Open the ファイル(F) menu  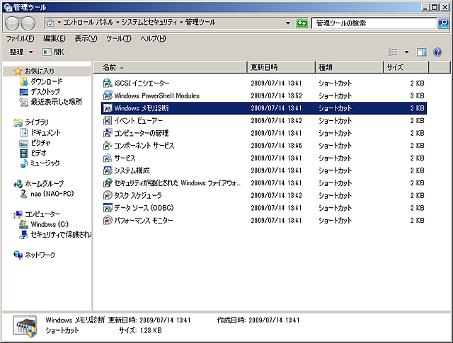[x=21, y=38]
